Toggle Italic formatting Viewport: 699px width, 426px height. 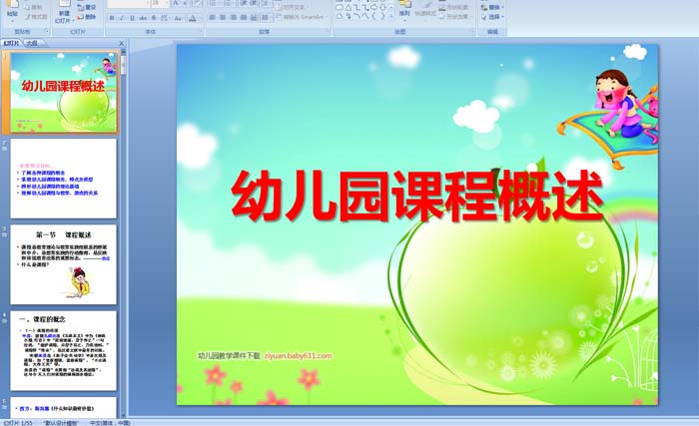122,18
